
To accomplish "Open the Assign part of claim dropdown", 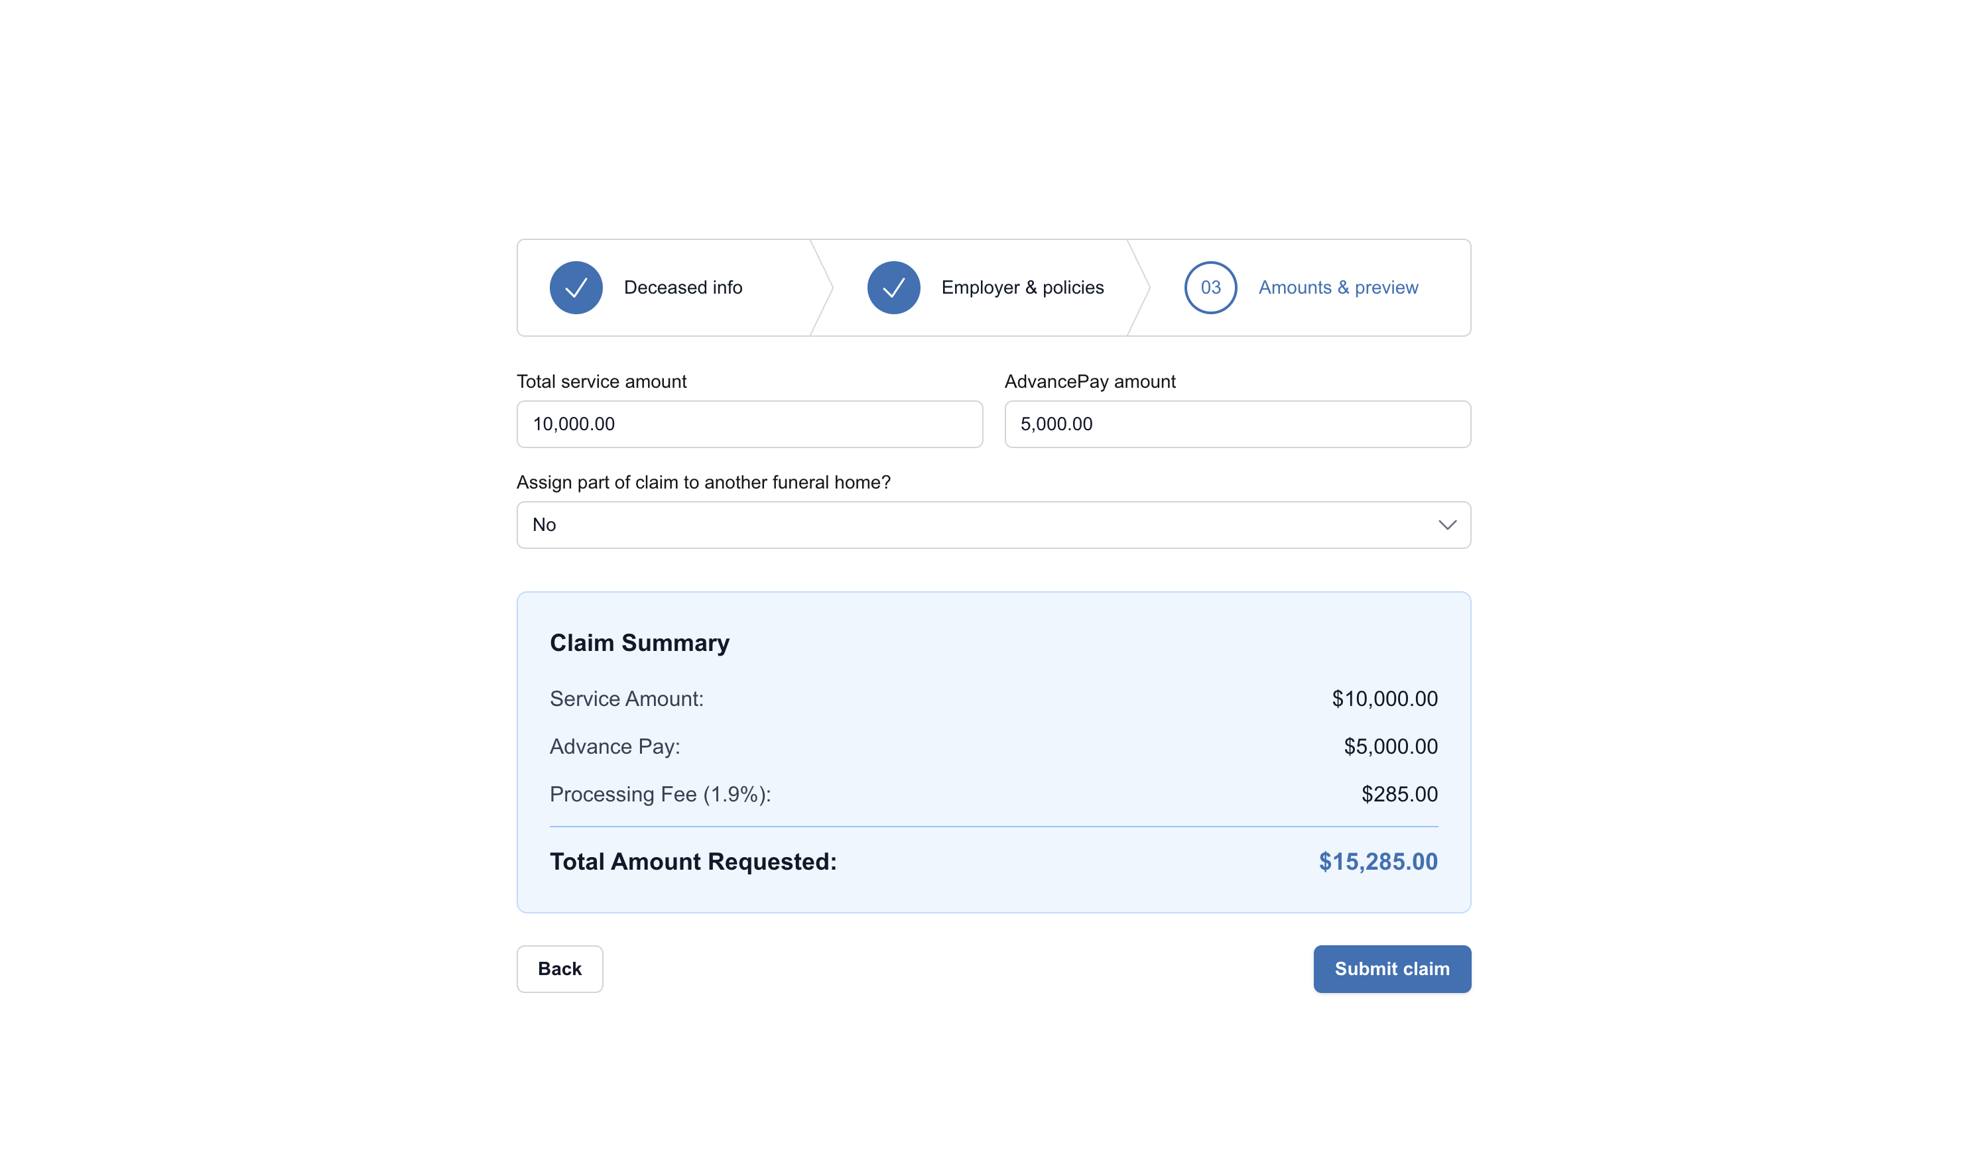I will point(993,525).
